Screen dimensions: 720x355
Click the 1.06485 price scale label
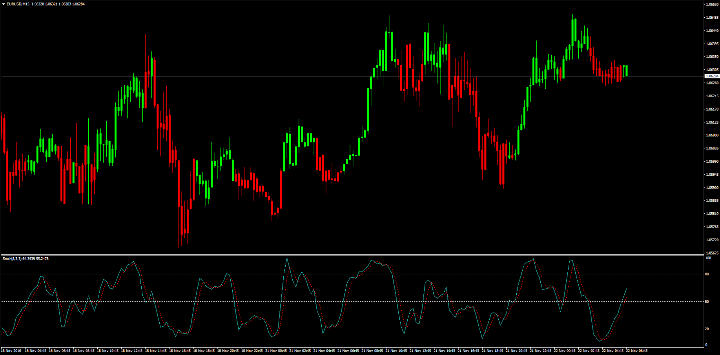click(712, 18)
